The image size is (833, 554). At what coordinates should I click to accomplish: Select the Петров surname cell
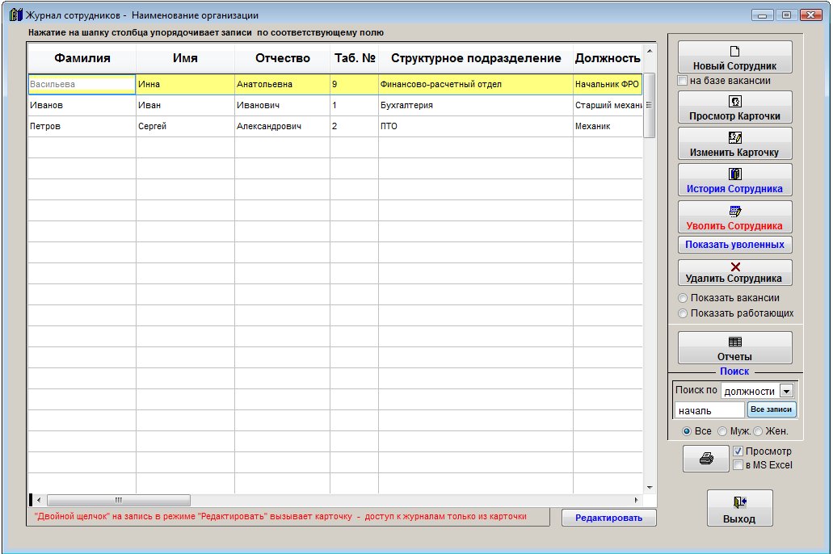pos(82,127)
